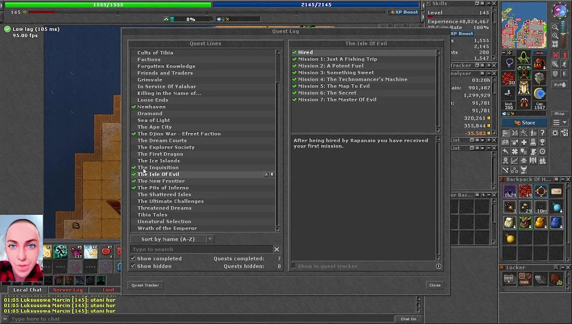
Task: Open the mailbox icon in Locker
Action: tap(541, 279)
